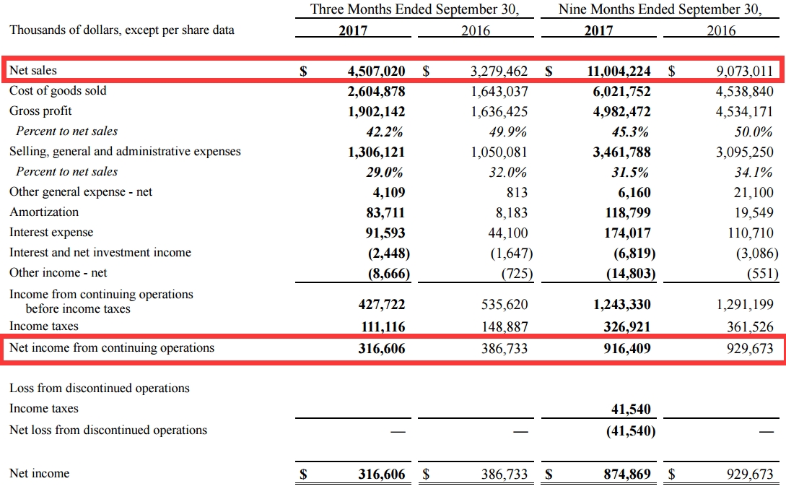Click the Other general expense - net label
The image size is (786, 494).
pyautogui.click(x=81, y=192)
